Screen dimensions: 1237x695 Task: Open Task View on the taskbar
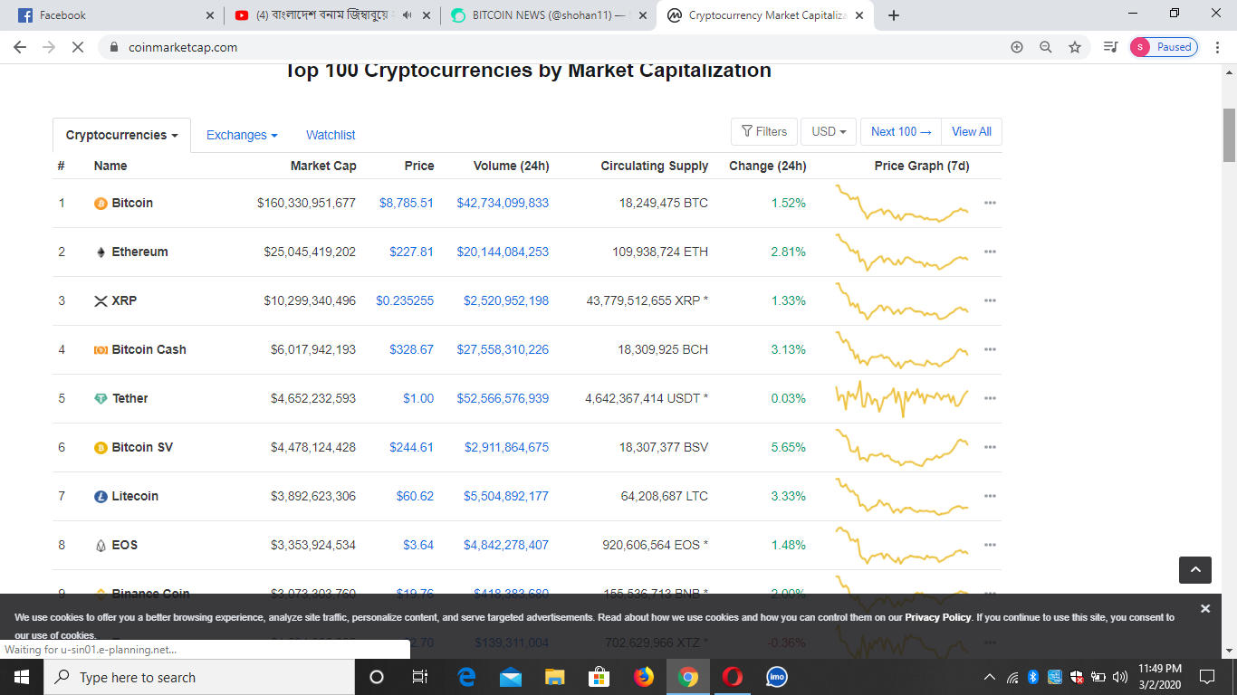click(420, 677)
